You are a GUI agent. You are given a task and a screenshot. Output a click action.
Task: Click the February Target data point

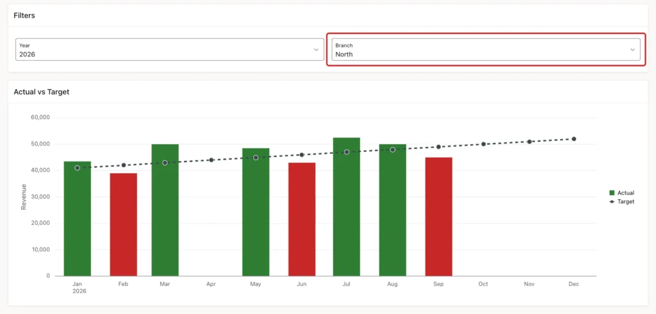[124, 165]
